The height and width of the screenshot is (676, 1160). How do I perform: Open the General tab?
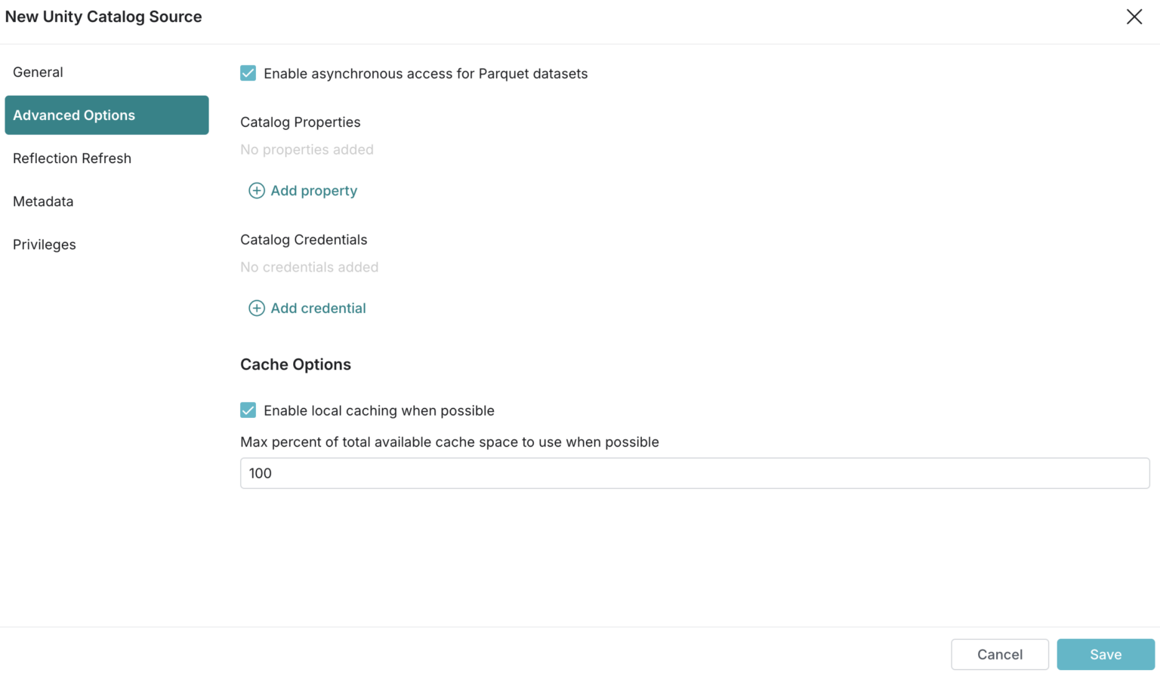coord(38,72)
